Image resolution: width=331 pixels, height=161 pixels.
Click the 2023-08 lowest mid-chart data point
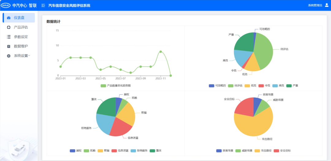coord(131,73)
